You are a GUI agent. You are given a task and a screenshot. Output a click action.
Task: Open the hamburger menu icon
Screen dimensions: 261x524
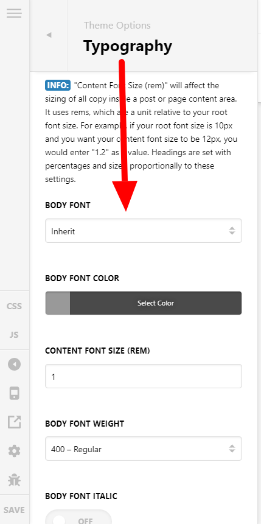click(14, 13)
